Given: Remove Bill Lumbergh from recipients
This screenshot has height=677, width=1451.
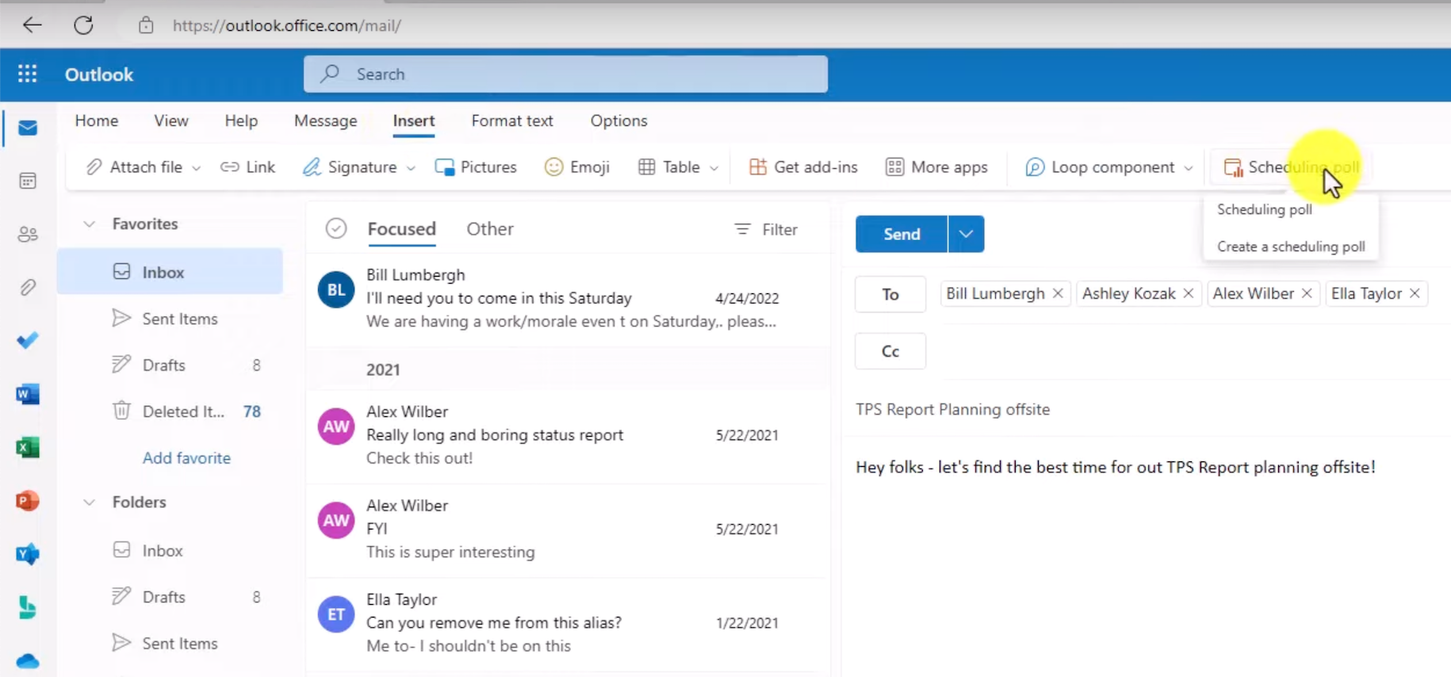Looking at the screenshot, I should coord(1058,293).
